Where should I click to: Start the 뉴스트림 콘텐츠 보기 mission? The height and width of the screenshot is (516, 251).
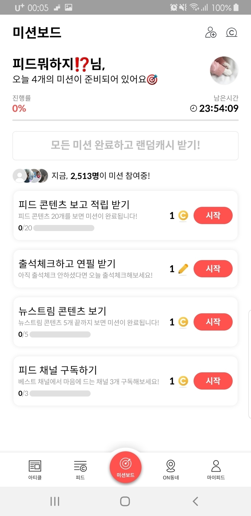pyautogui.click(x=213, y=322)
